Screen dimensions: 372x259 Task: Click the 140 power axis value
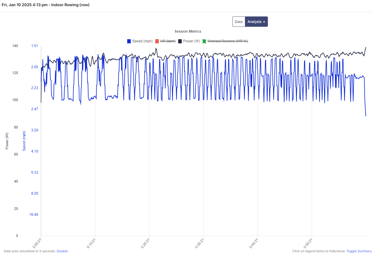15,46
